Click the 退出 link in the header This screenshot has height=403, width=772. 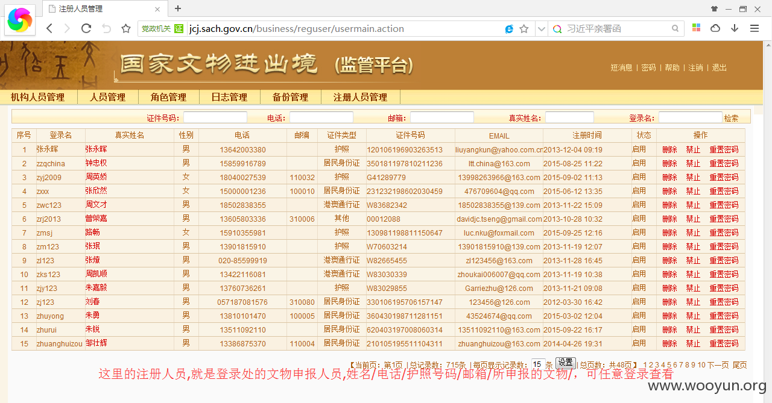click(x=719, y=67)
